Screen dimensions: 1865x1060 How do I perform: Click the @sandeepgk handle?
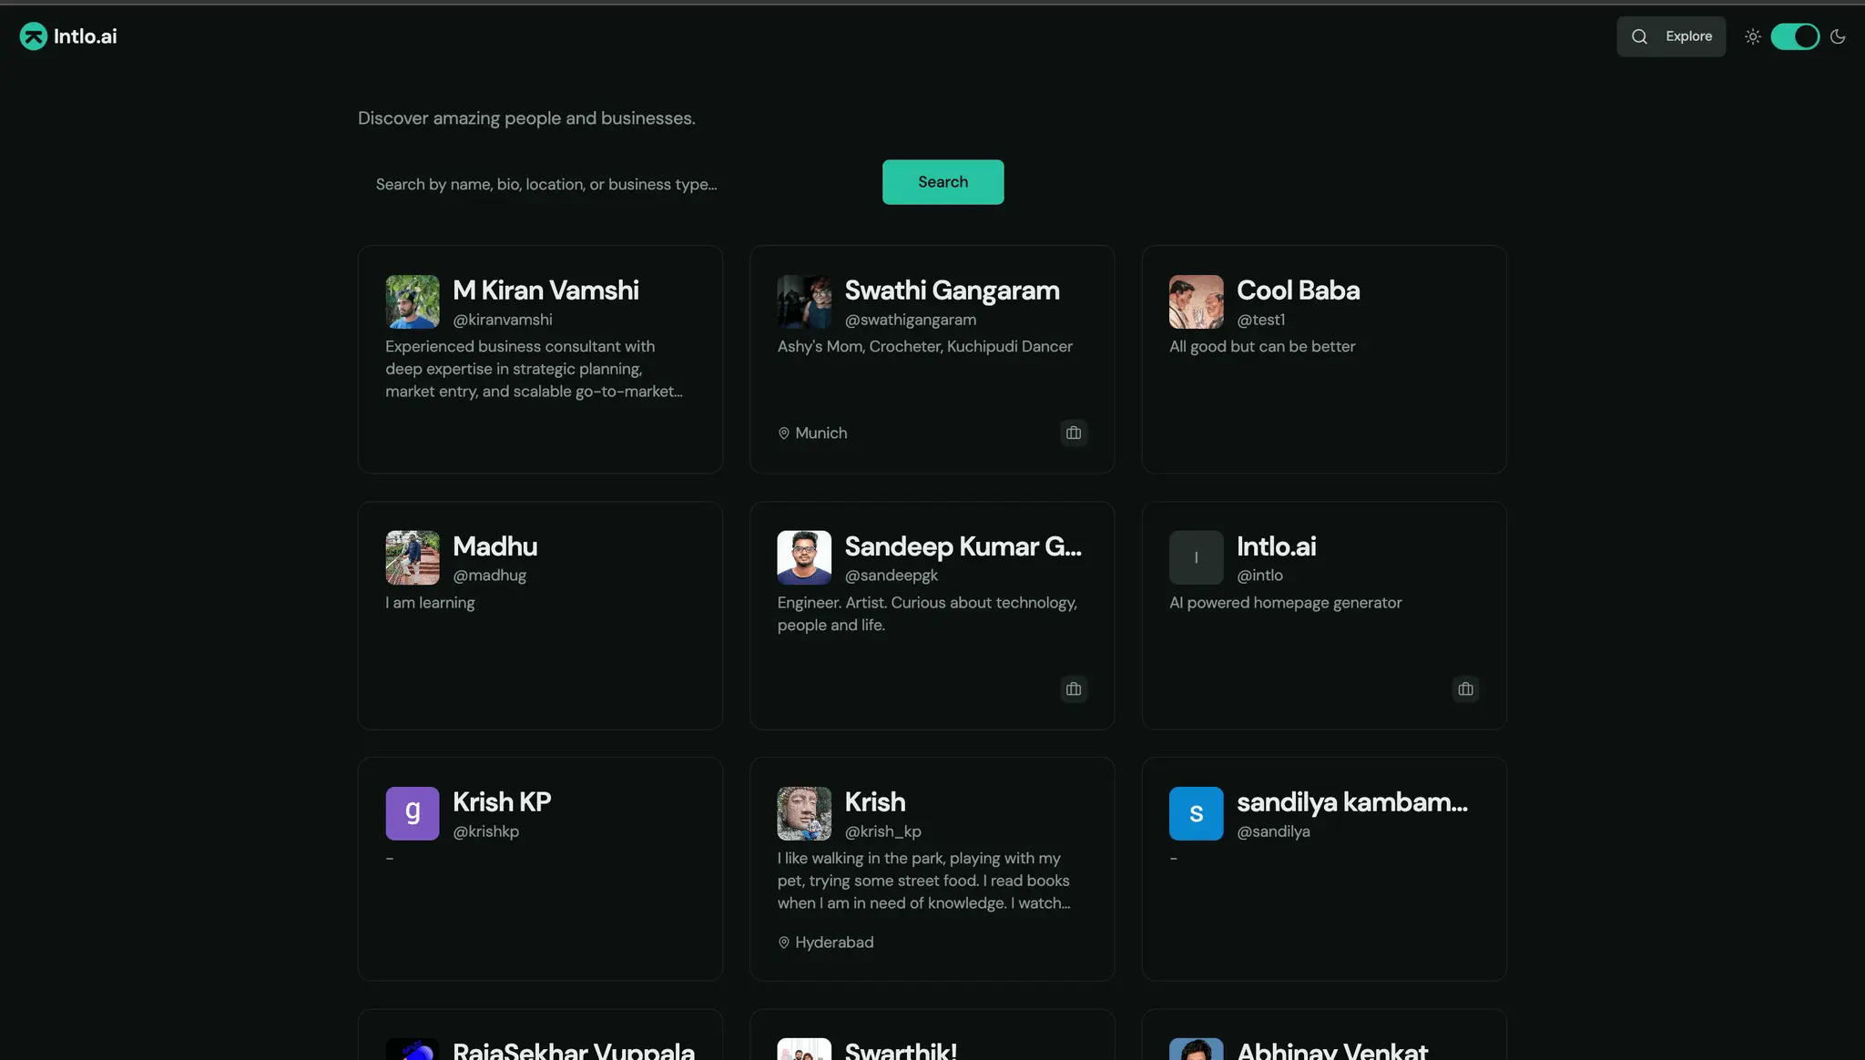(x=891, y=576)
